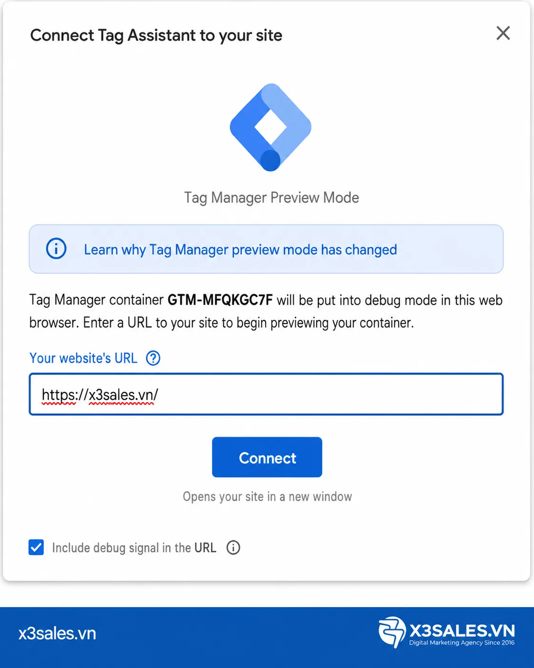Click the help icon beside Your website's URL
The height and width of the screenshot is (668, 534).
point(153,358)
